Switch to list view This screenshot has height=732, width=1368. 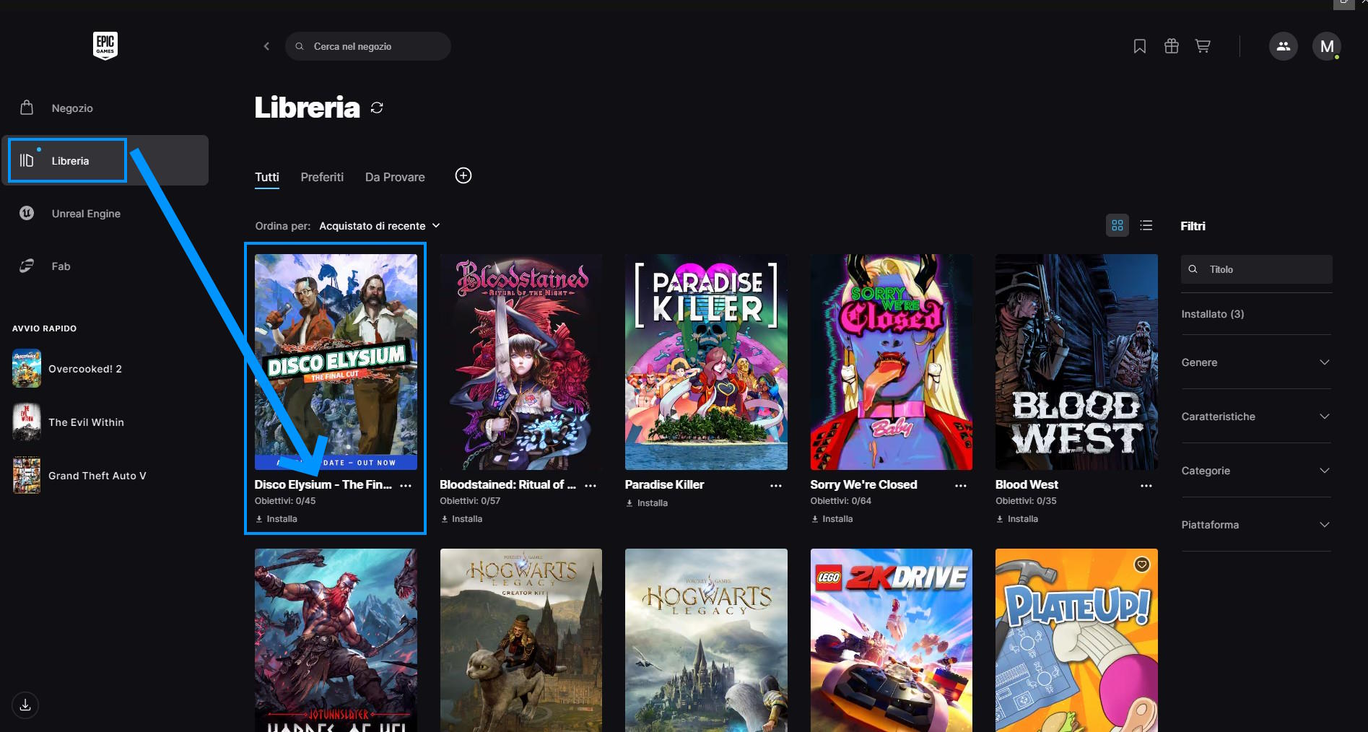(x=1146, y=226)
